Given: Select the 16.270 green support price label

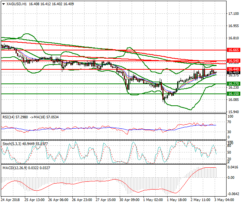Looking at the screenshot, I should pyautogui.click(x=234, y=84).
